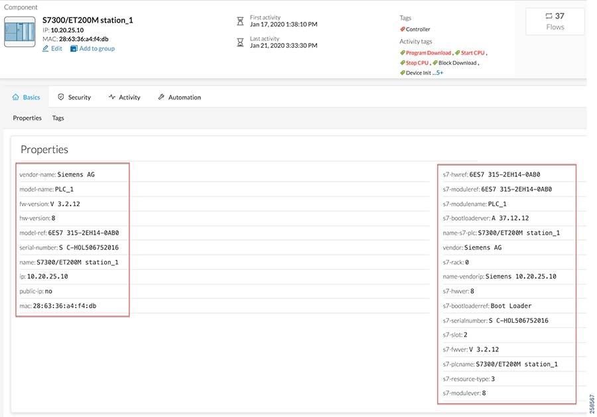
Task: Click the Basics home icon
Action: coord(16,97)
